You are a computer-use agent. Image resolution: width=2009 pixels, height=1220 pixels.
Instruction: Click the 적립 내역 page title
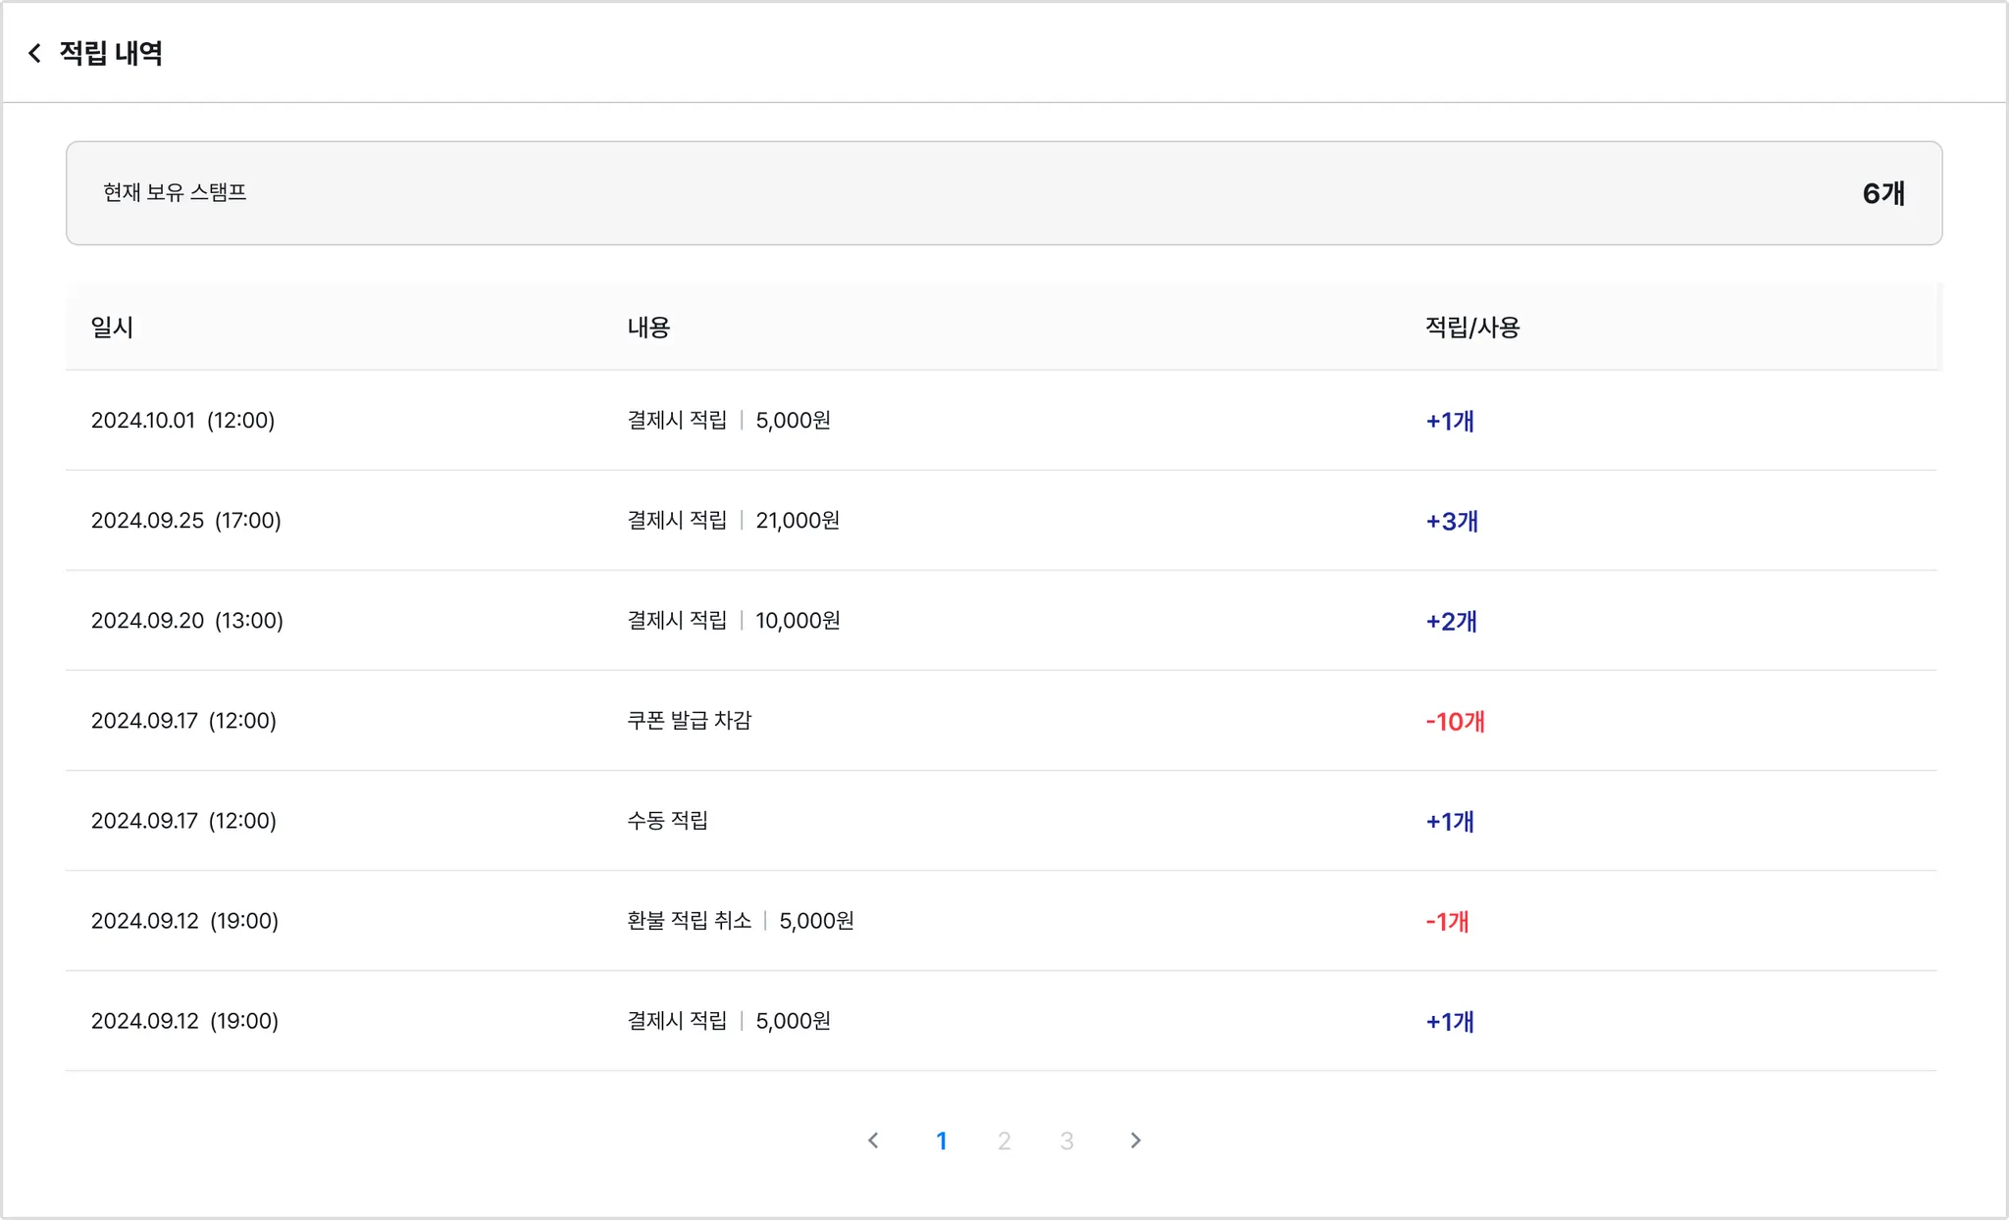111,53
